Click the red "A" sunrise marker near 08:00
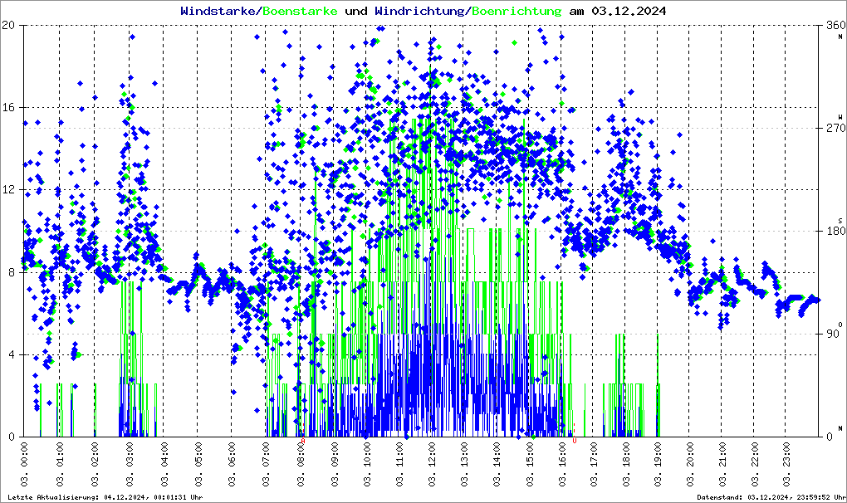The image size is (847, 503). [x=303, y=441]
